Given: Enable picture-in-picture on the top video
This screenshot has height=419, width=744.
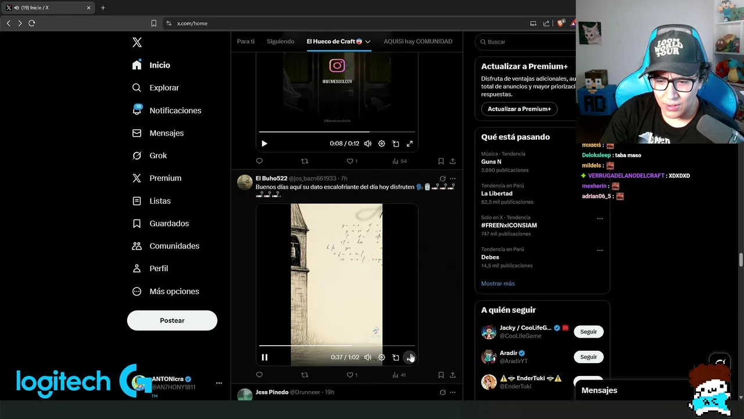Looking at the screenshot, I should tap(396, 144).
